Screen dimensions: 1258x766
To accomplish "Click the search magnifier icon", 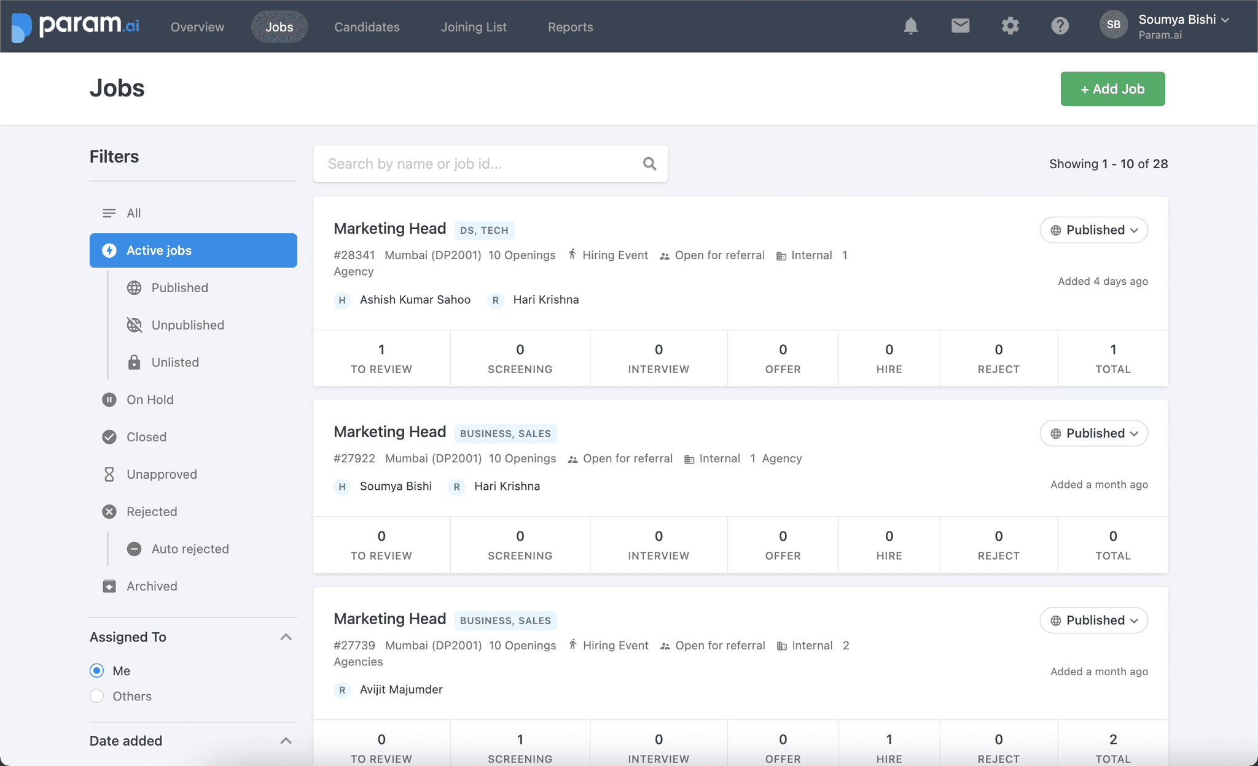I will [x=649, y=164].
